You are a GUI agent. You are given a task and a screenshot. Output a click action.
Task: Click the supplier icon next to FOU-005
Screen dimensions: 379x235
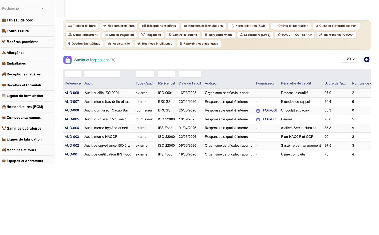pyautogui.click(x=258, y=119)
